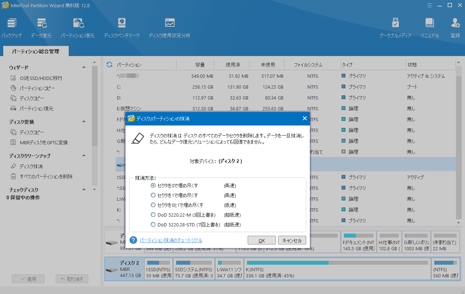Image resolution: width=465 pixels, height=294 pixels.
Task: Select SSDシステム(NTFS) block in disk map
Action: click(x=194, y=269)
